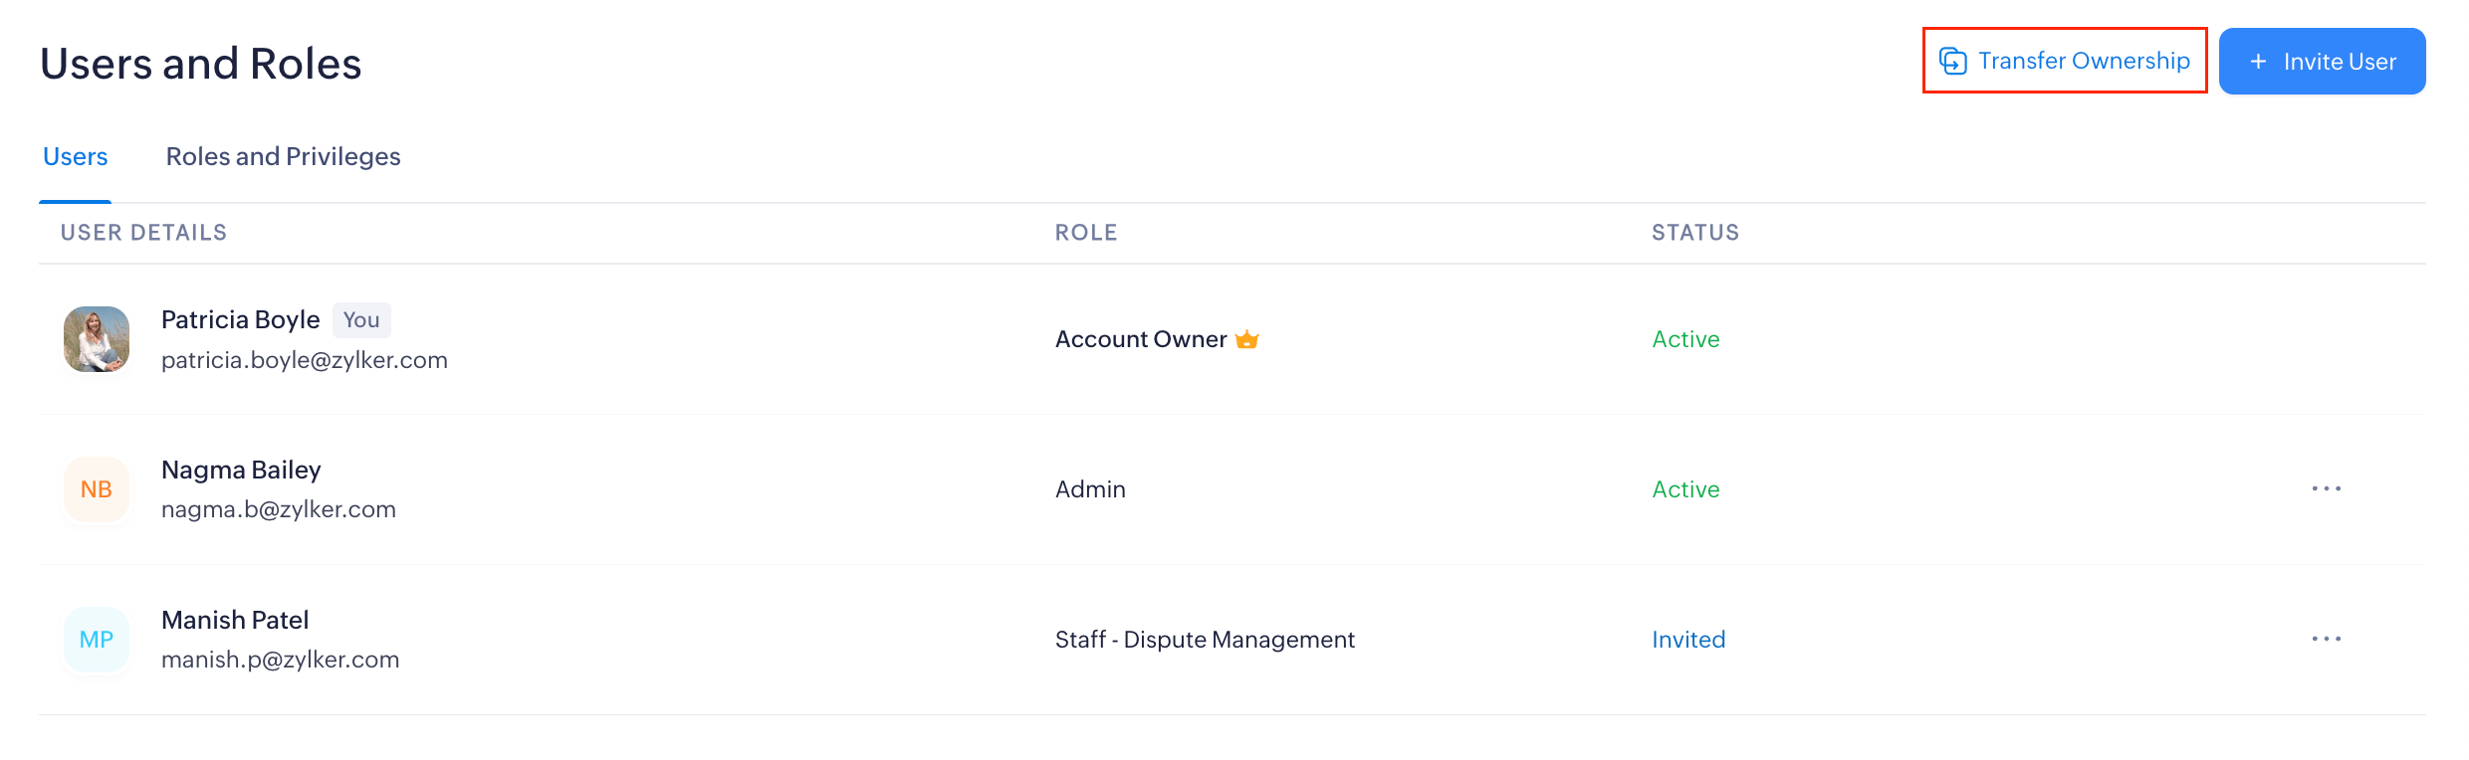This screenshot has height=760, width=2469.
Task: Click the Transfer Ownership icon
Action: pos(1952,62)
